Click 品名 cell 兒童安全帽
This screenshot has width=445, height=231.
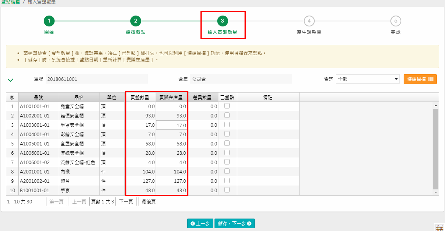point(79,106)
